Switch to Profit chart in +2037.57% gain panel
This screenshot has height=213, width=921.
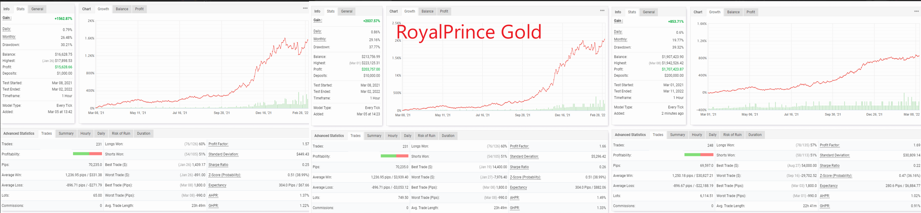444,11
